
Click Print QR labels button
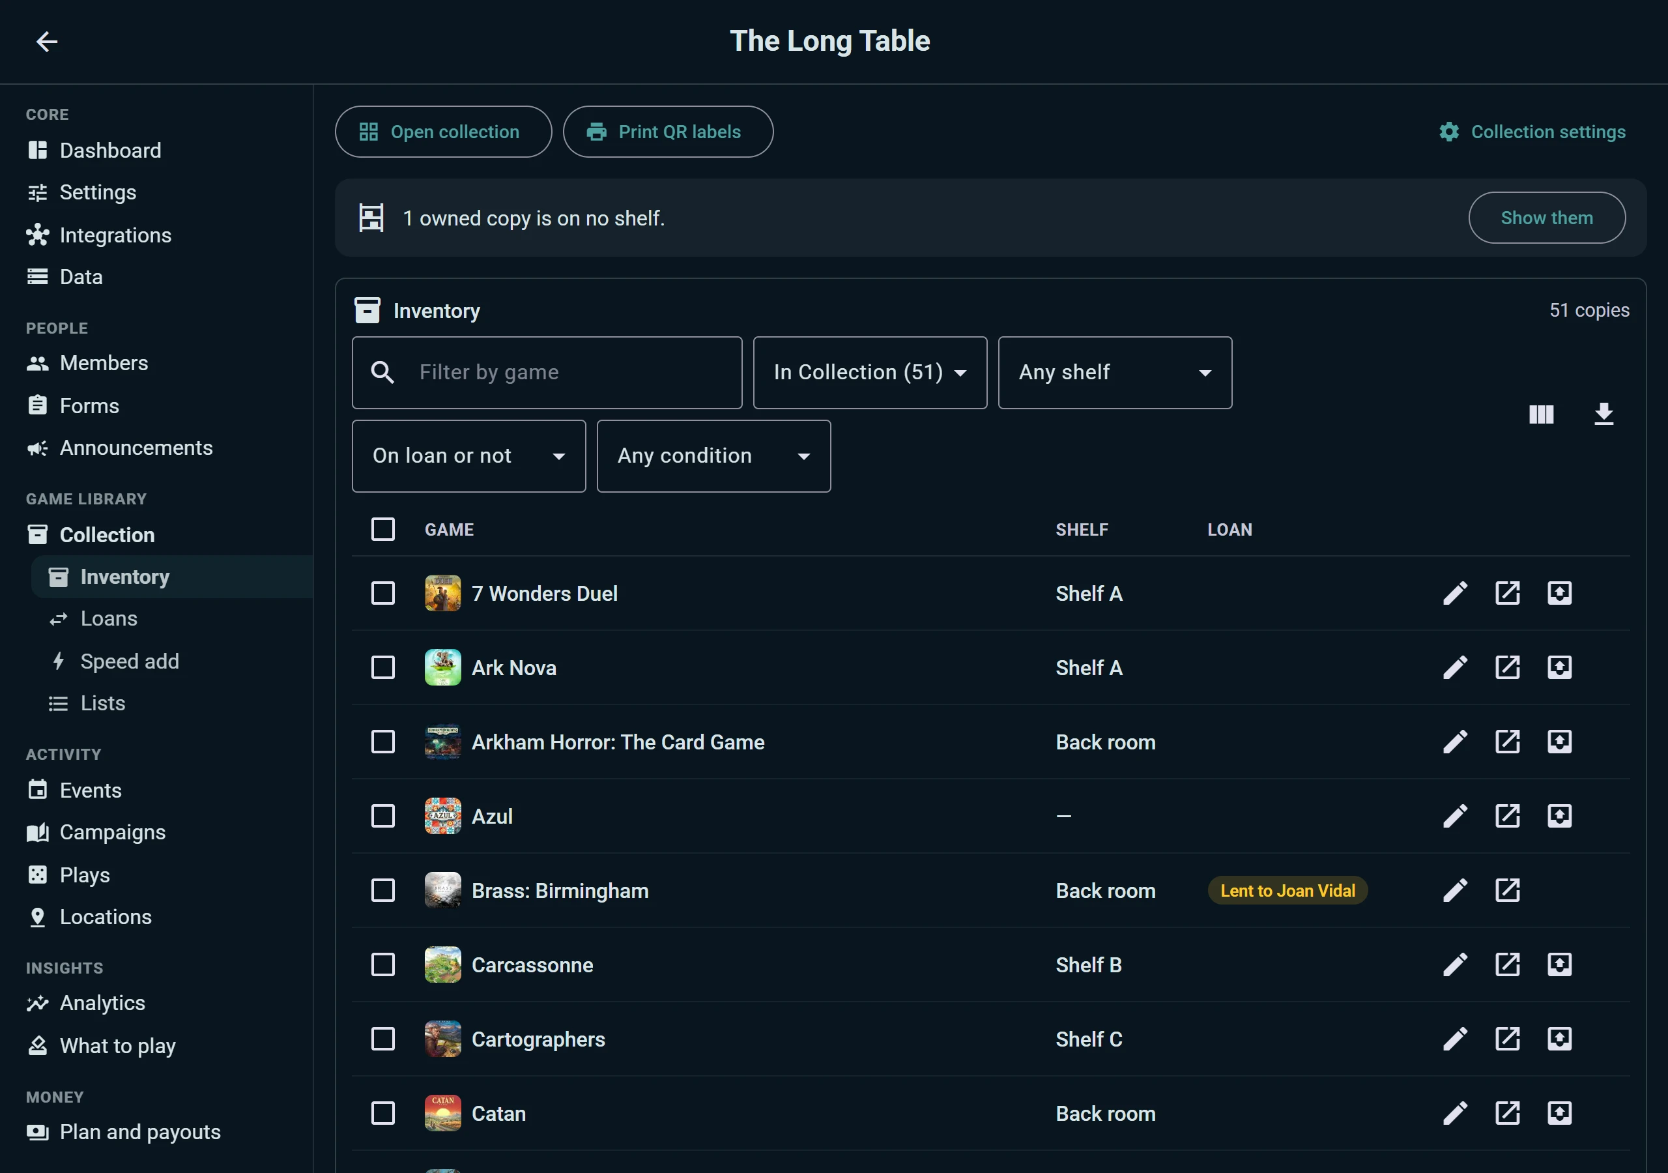click(x=668, y=132)
